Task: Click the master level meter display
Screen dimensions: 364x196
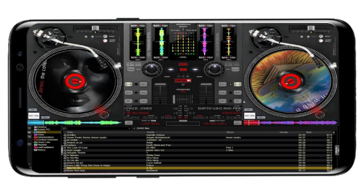Action: 183,42
